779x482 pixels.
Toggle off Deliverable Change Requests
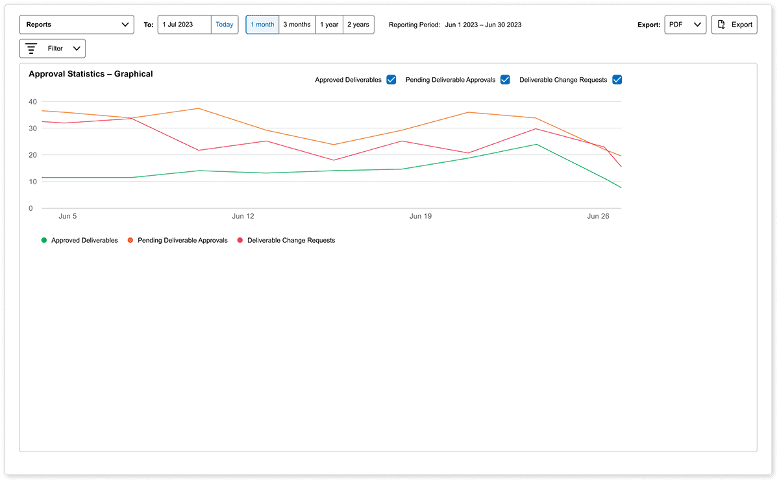click(617, 79)
